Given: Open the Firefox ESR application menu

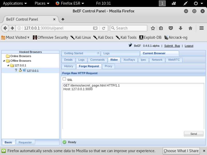Looking at the screenshot, I should (x=70, y=3).
